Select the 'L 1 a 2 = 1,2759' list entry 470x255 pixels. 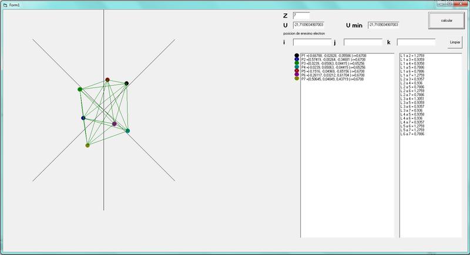(x=412, y=55)
